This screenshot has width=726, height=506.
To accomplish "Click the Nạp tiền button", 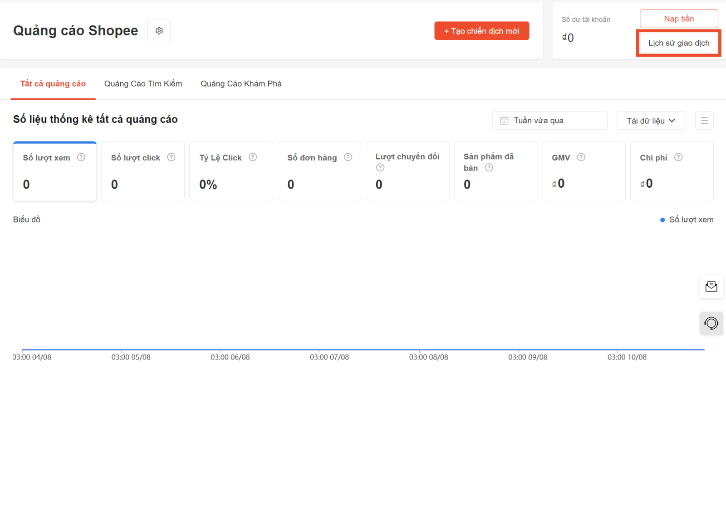I will click(679, 19).
